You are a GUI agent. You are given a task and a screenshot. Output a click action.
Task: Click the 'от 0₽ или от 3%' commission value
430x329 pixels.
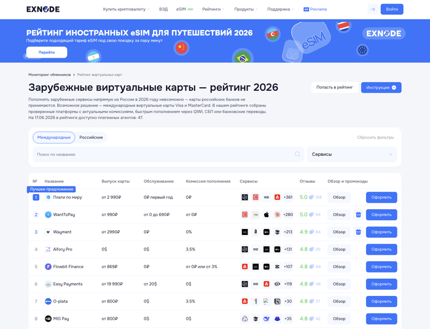click(x=201, y=266)
